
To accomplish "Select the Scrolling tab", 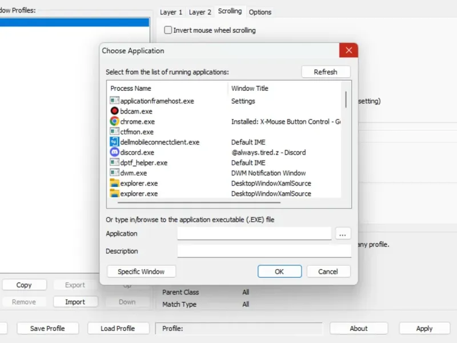I will [x=230, y=11].
